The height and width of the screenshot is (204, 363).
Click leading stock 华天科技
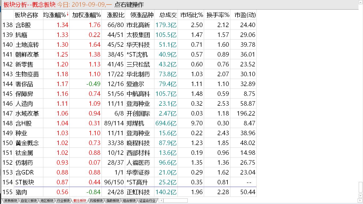(x=138, y=45)
